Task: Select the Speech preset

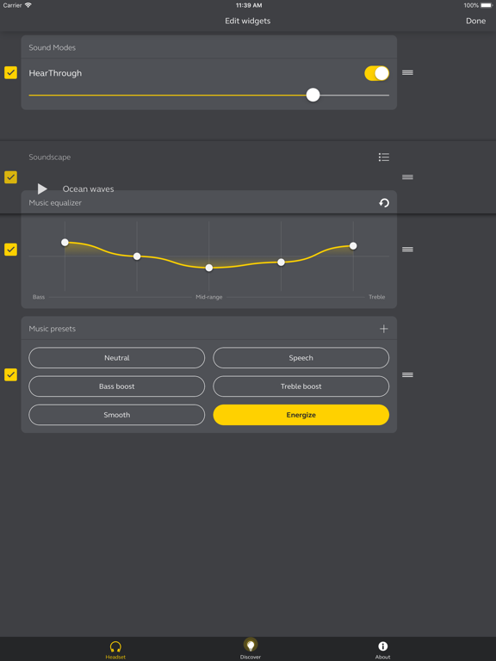Action: click(301, 358)
